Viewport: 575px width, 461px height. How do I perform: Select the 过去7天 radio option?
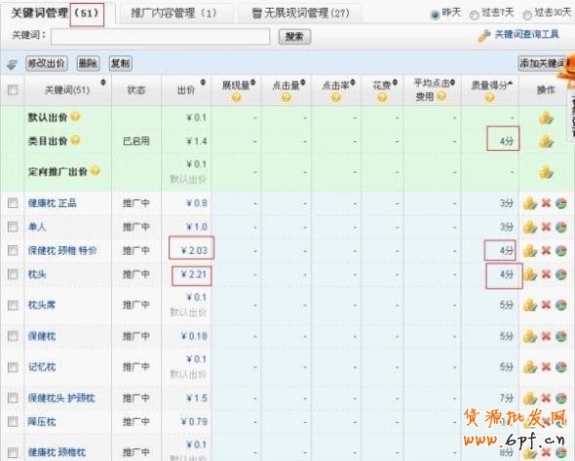tap(475, 15)
